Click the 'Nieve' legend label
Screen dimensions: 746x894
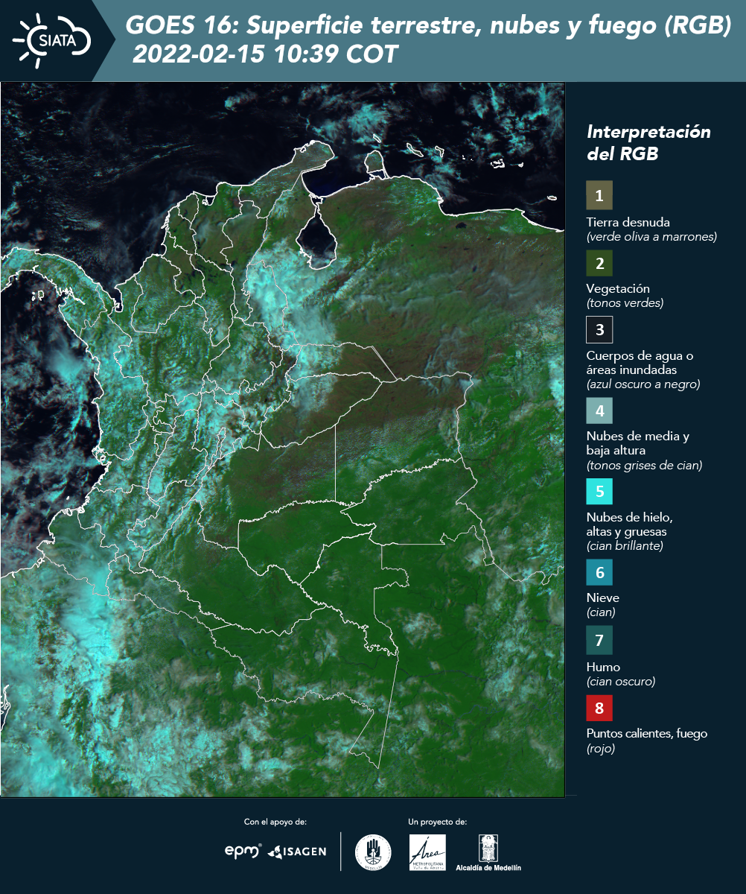(x=603, y=597)
